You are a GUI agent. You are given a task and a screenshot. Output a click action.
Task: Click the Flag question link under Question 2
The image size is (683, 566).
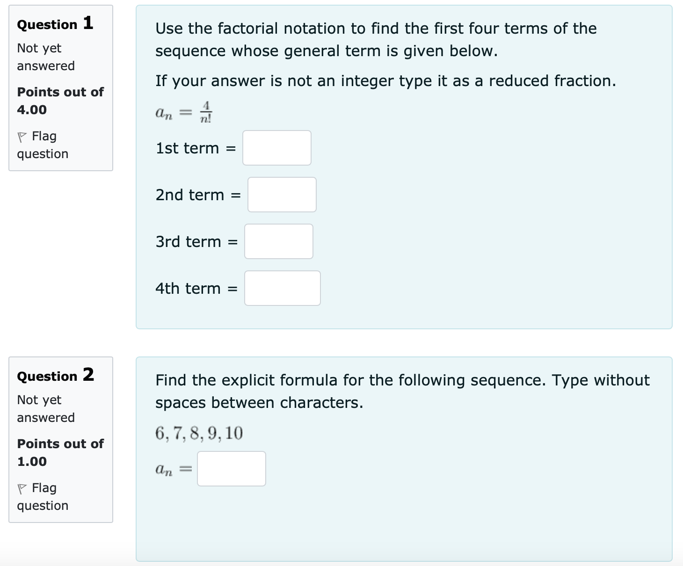pos(43,497)
